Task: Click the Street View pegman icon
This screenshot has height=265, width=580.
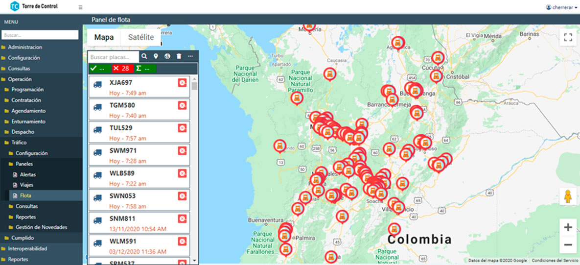Action: 568,196
